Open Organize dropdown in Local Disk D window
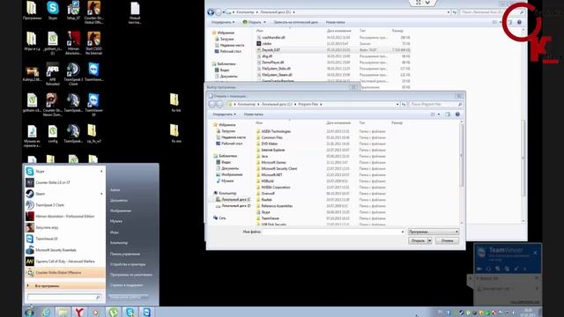The image size is (564, 317). pyautogui.click(x=223, y=22)
